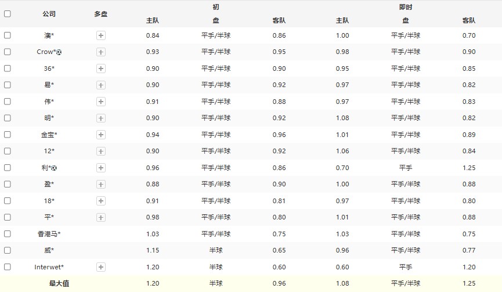
Task: Click the soccer ball icon beside Crow*
Action: coord(59,52)
